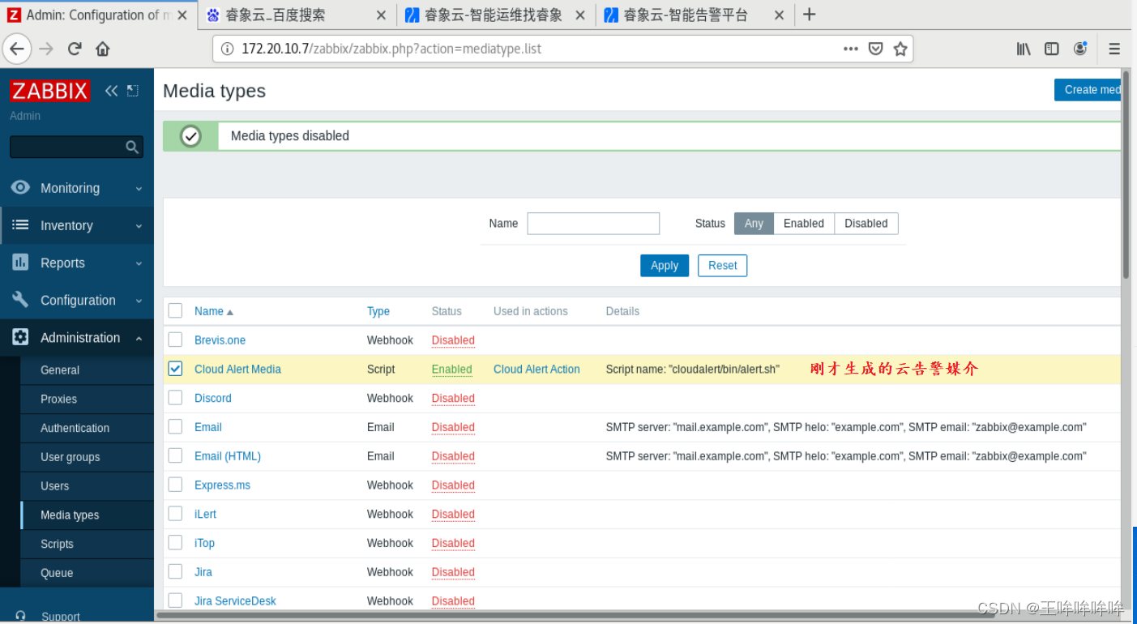
Task: Open the User groups submenu item
Action: (71, 457)
